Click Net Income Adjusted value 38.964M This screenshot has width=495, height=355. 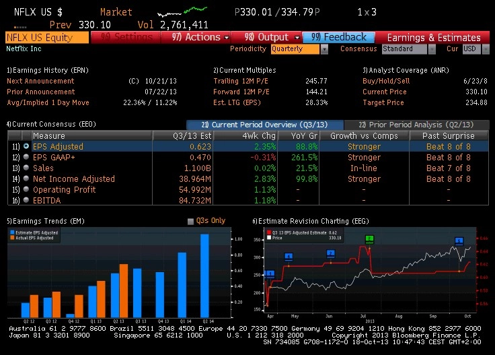195,179
